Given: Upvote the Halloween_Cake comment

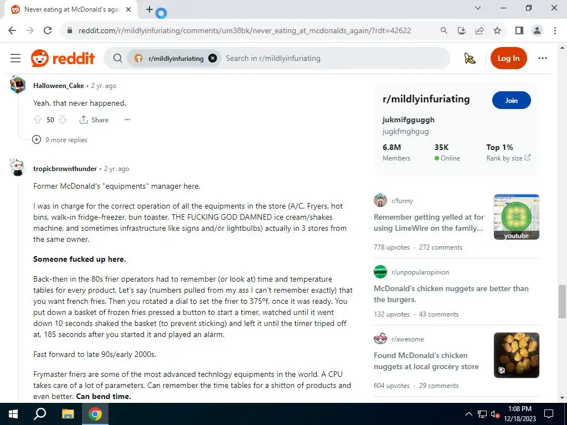Looking at the screenshot, I should point(38,120).
